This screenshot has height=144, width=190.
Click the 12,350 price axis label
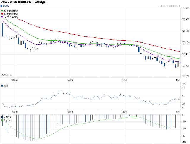pyautogui.click(x=186, y=54)
